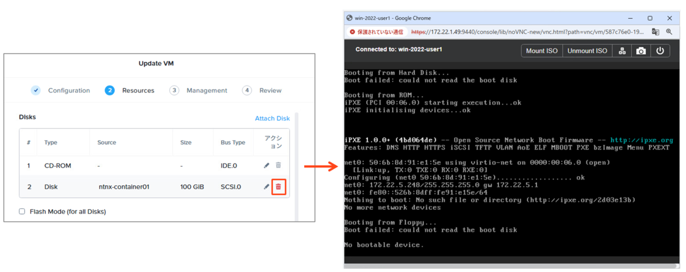Image resolution: width=686 pixels, height=272 pixels.
Task: Maximize the win-2022-user1 Chrome window
Action: [650, 18]
